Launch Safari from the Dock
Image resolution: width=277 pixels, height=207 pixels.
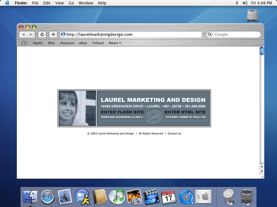(47, 197)
